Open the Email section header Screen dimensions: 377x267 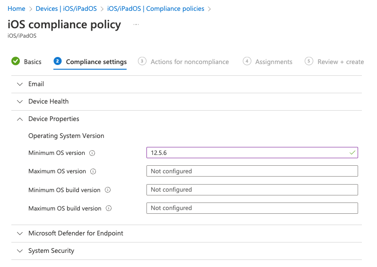click(x=187, y=84)
